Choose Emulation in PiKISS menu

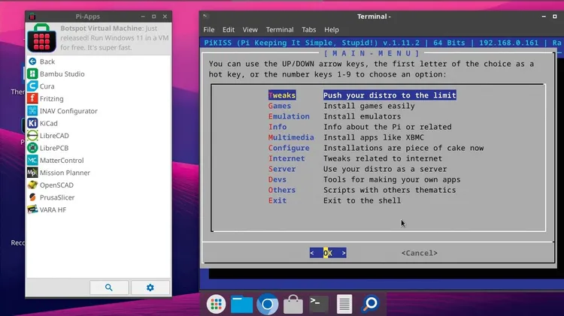point(288,116)
